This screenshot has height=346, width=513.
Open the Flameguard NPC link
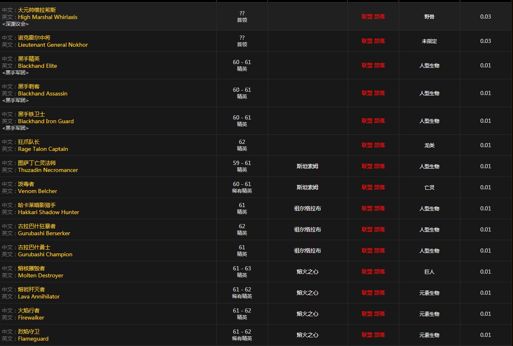pos(33,339)
